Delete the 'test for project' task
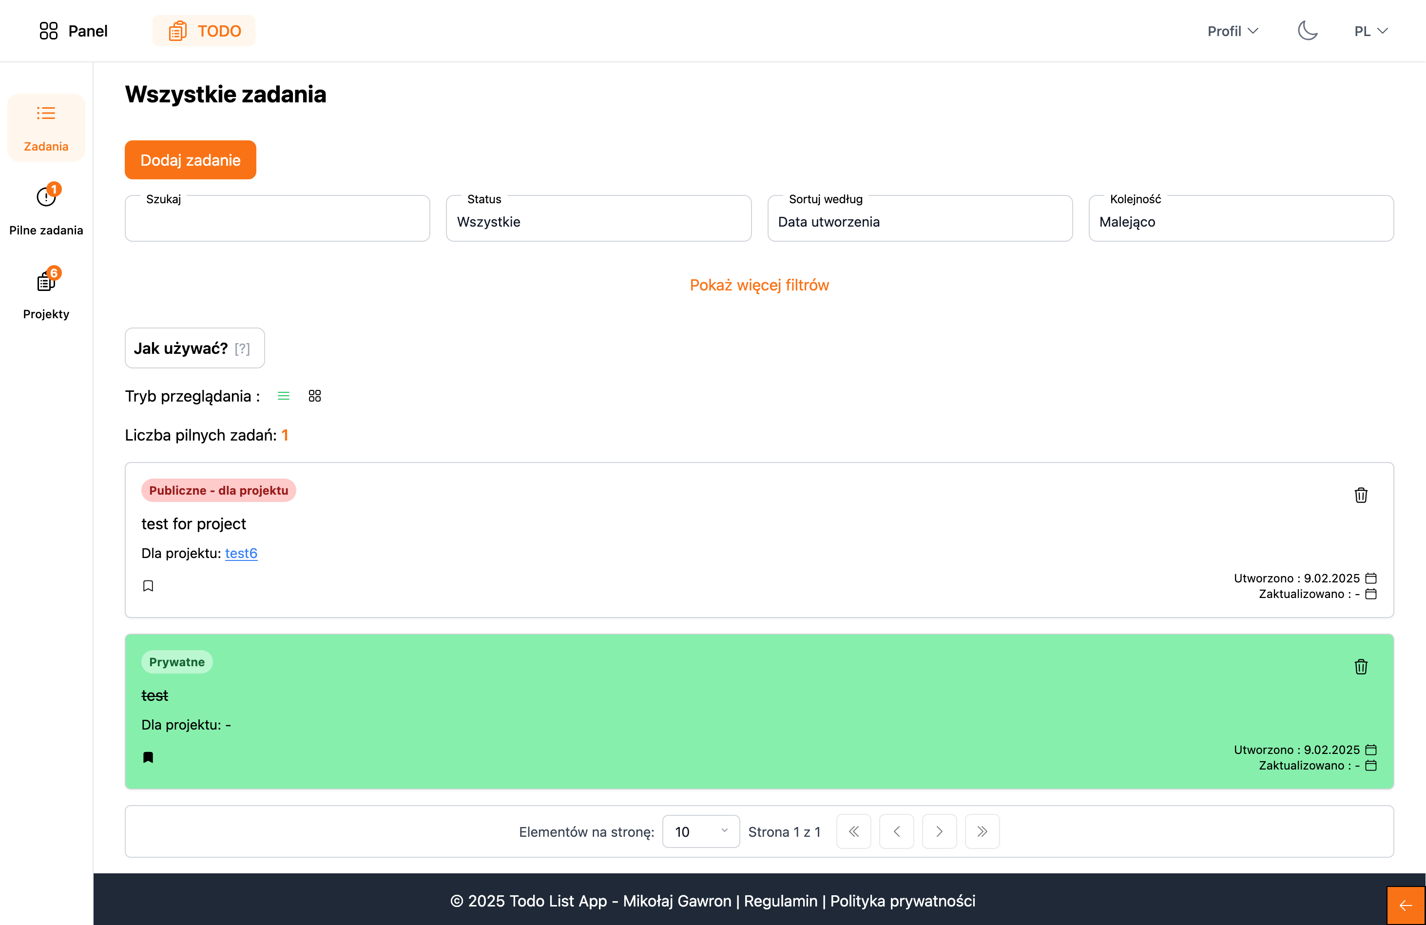 (1360, 496)
